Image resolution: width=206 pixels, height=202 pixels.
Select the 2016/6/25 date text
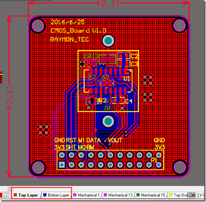(68, 22)
